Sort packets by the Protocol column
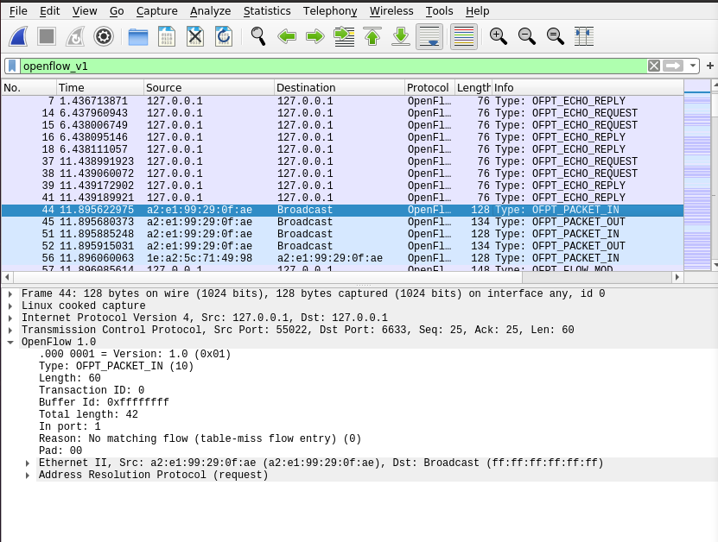718x542 pixels. point(429,87)
